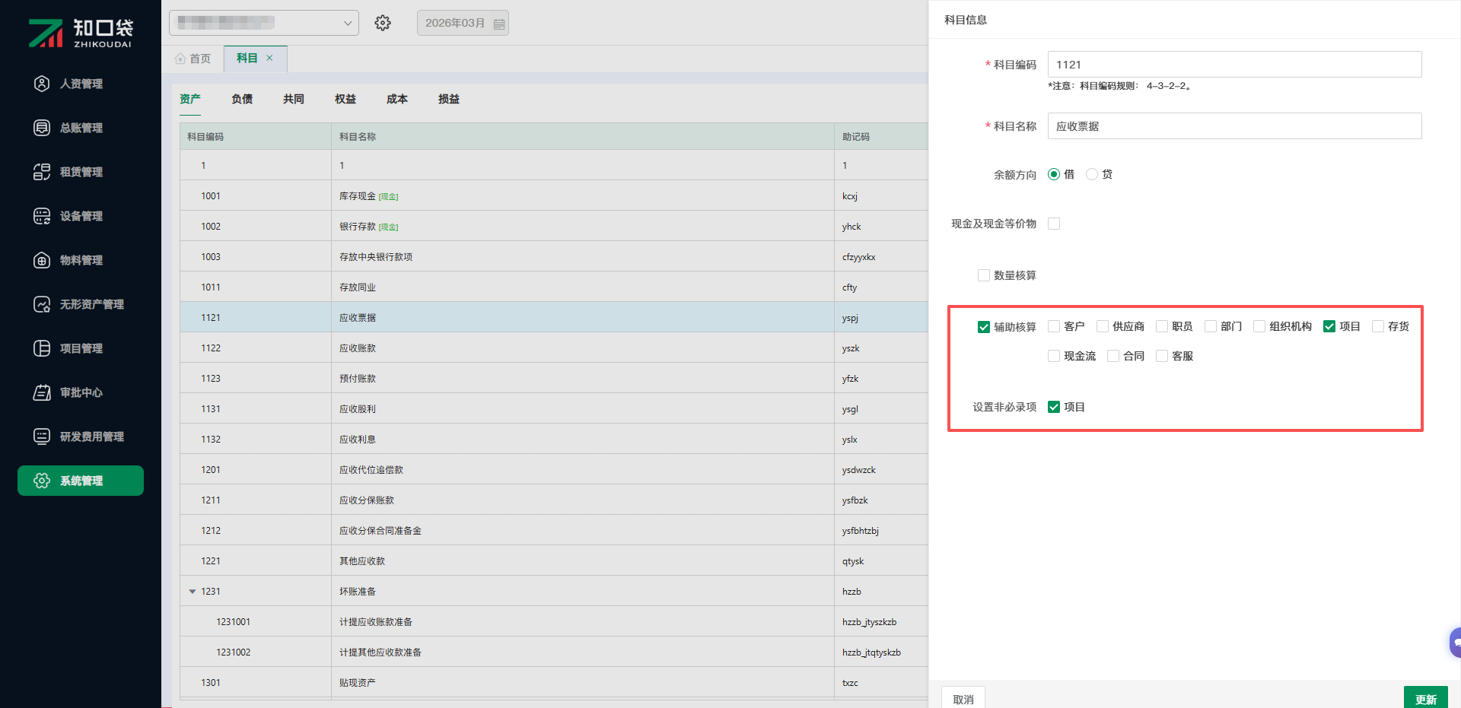Open the 研发费用管理 sidebar icon
Viewport: 1461px width, 708px height.
tap(42, 437)
